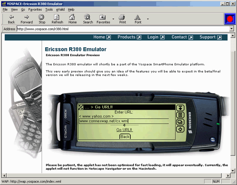
Task: Print the current page
Action: click(x=122, y=19)
